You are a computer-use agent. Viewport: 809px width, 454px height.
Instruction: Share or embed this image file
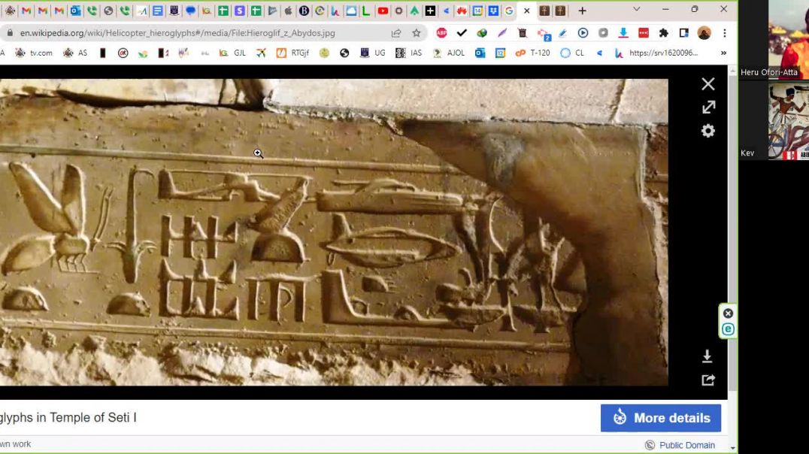pos(708,380)
